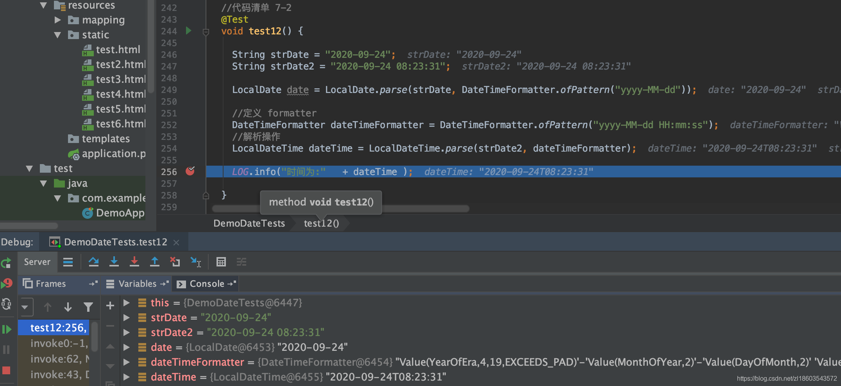Click the previous frame up arrow
This screenshot has height=386, width=841.
pos(48,307)
